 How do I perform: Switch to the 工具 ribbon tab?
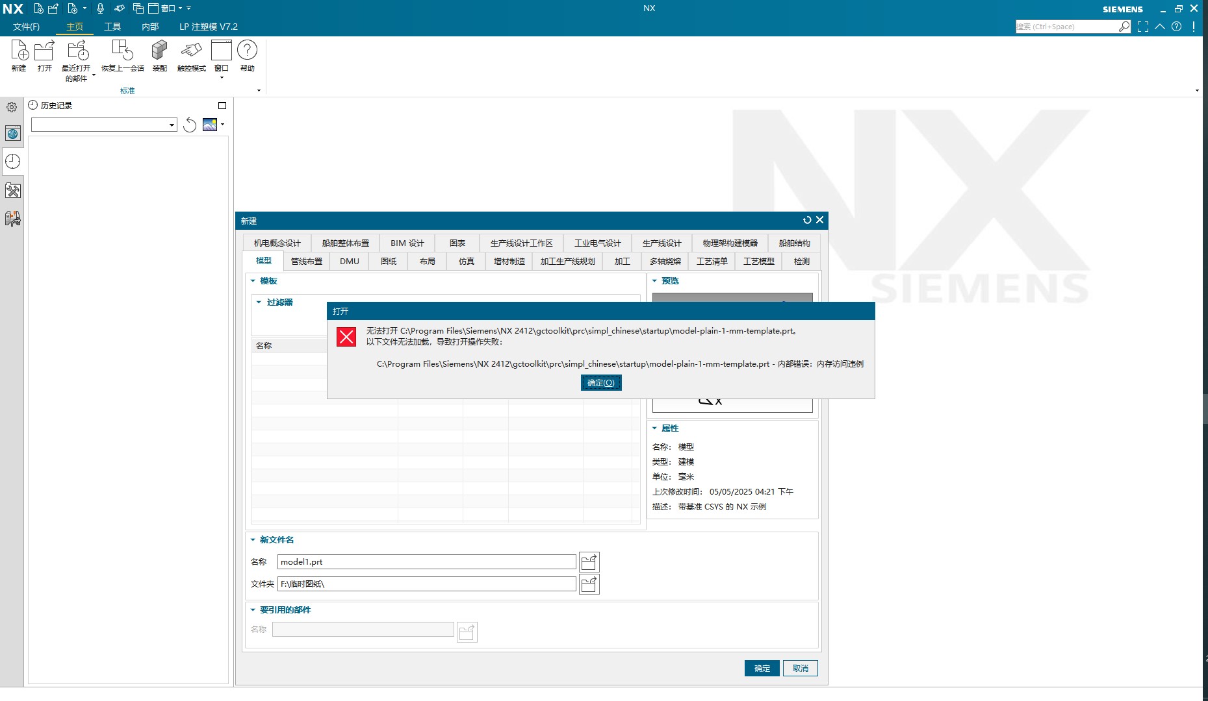tap(112, 27)
